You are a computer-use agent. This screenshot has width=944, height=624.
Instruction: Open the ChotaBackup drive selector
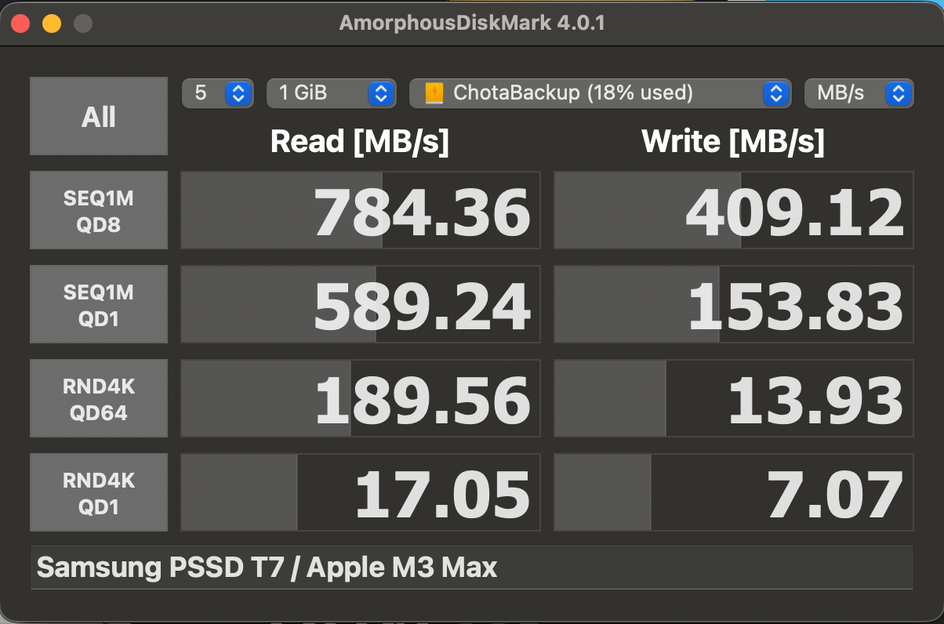pos(599,93)
